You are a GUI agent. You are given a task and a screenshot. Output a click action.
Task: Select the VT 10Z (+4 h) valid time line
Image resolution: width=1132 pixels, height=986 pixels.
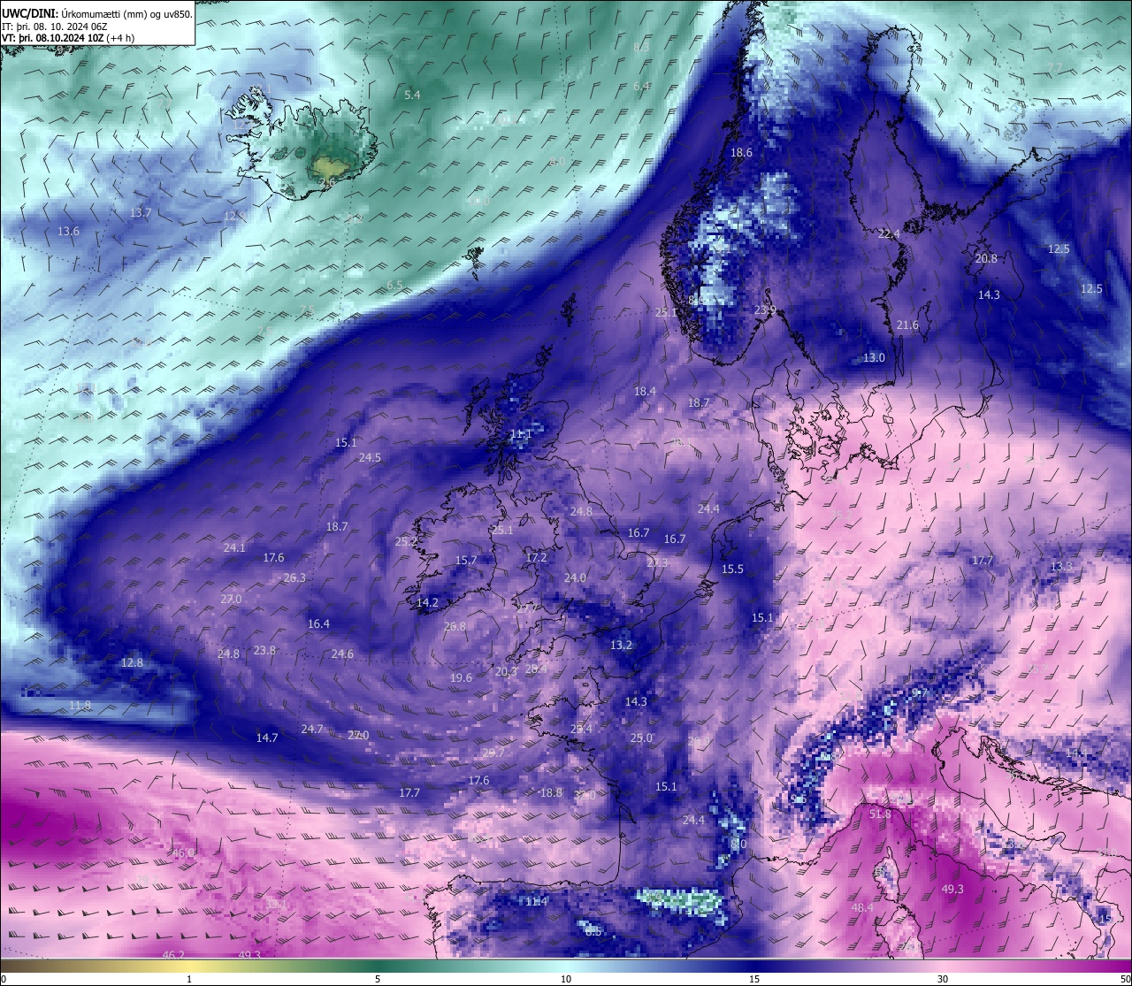click(x=69, y=38)
